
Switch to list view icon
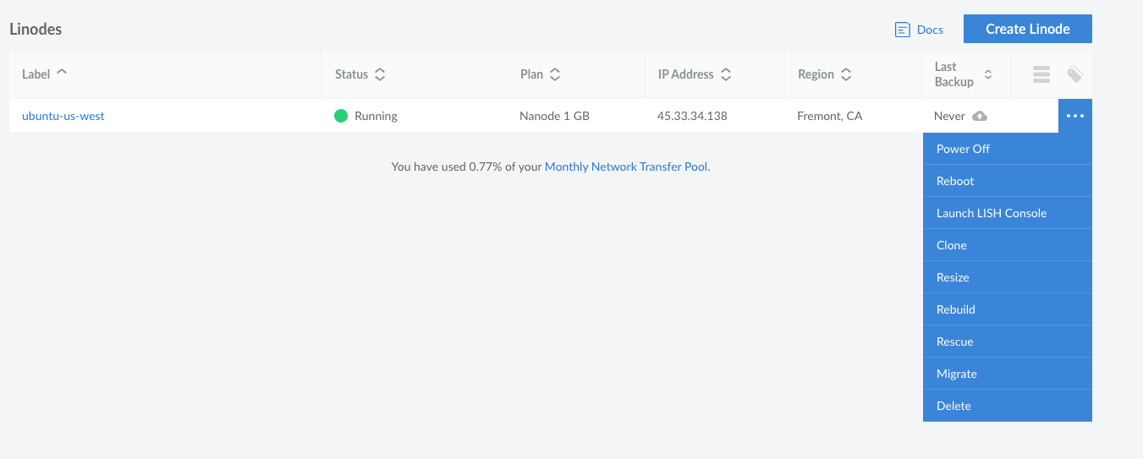coord(1041,74)
